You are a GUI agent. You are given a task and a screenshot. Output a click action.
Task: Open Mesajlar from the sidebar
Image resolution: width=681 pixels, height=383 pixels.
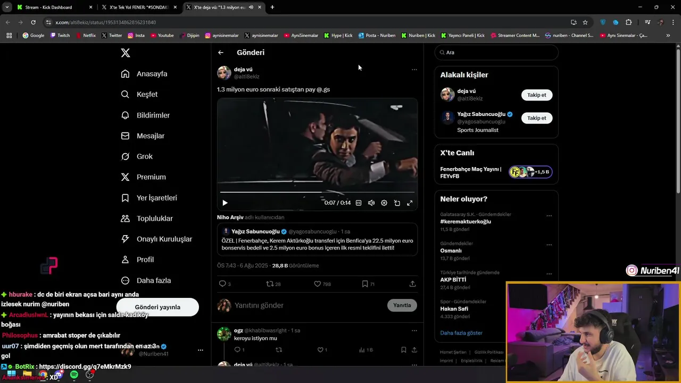[143, 136]
